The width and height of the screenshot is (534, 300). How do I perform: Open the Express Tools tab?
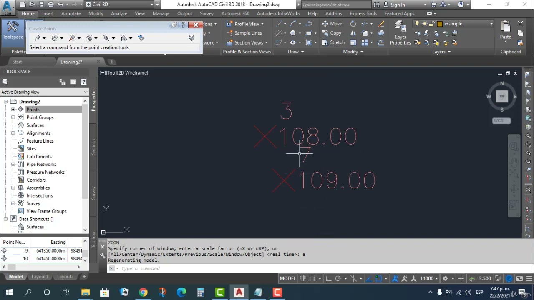(x=363, y=13)
